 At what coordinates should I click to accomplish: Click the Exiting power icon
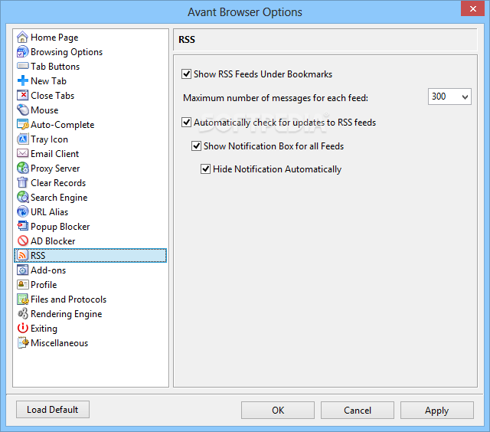[22, 329]
